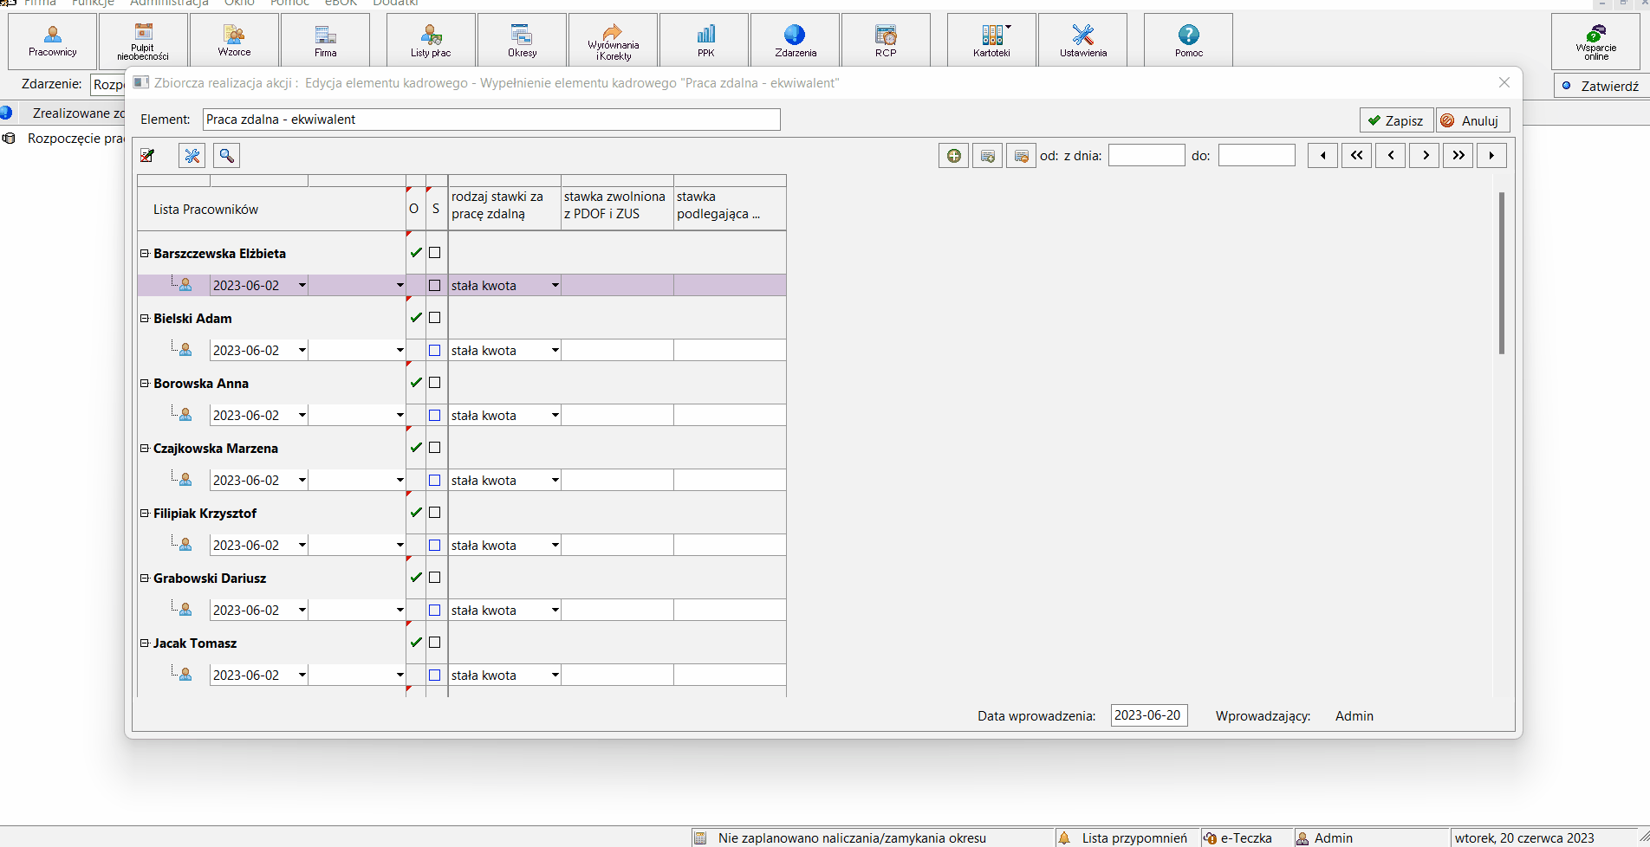The width and height of the screenshot is (1650, 847).
Task: Click the wrench tools icon in dialog
Action: pos(192,156)
